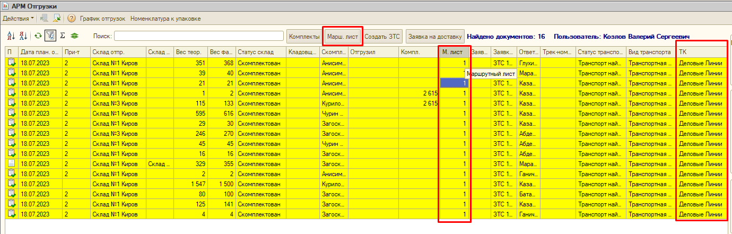The image size is (732, 234).
Task: Click the Вес теор. column header
Action: 190,53
